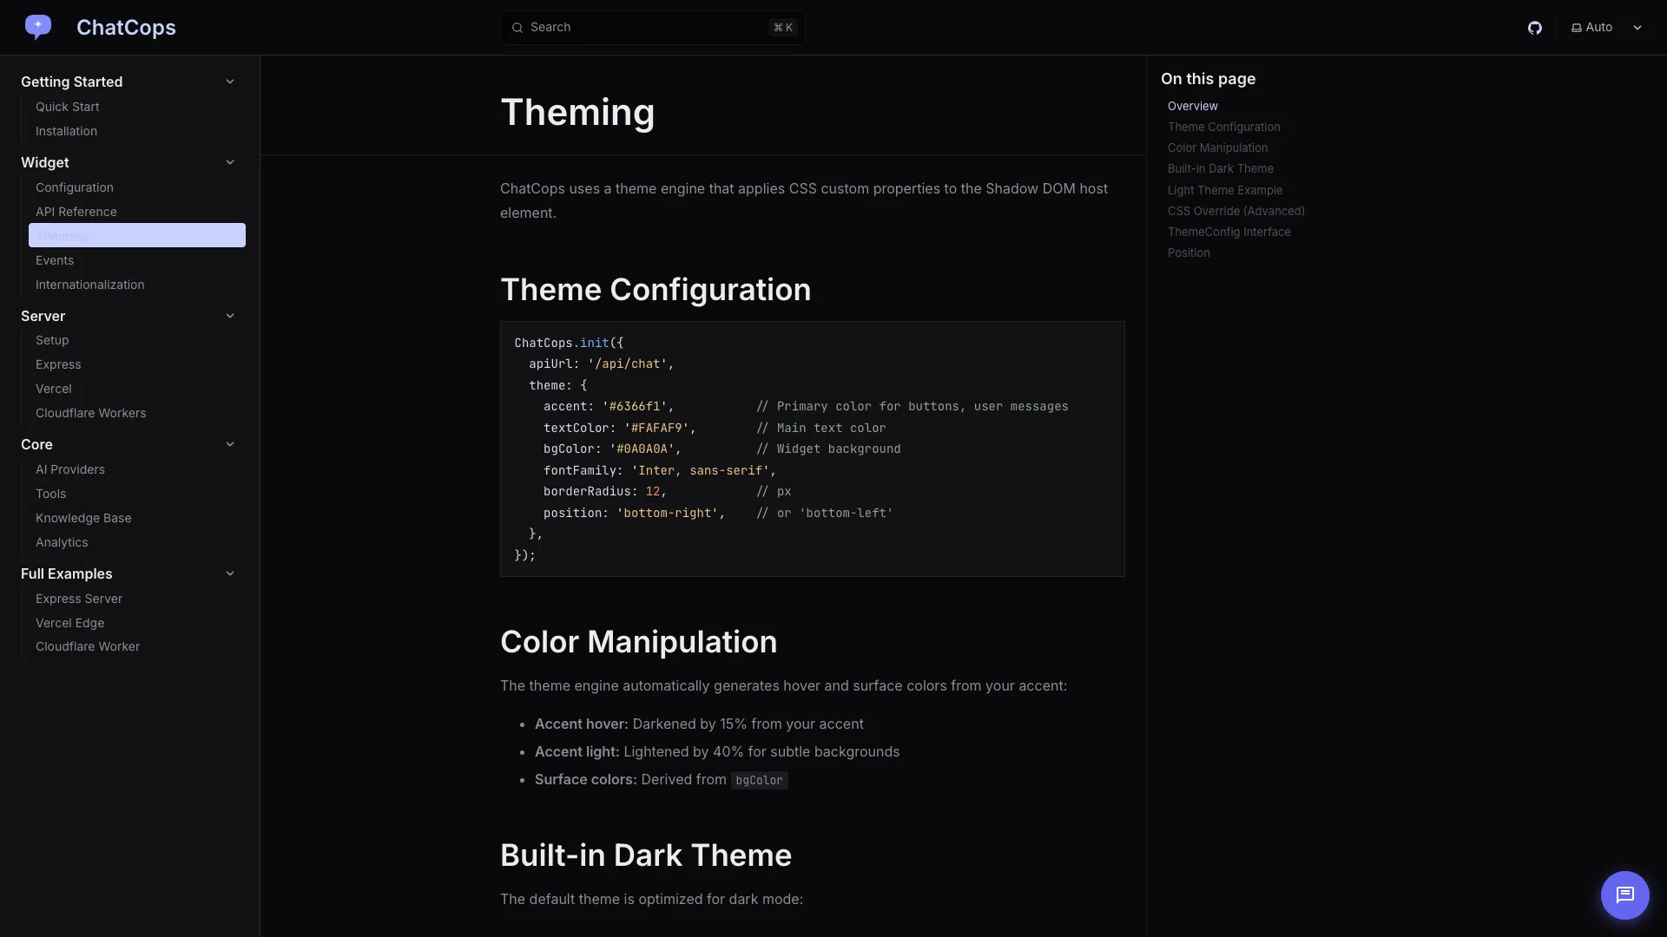The width and height of the screenshot is (1667, 937).
Task: Open the Vercel page under Server
Action: point(54,389)
